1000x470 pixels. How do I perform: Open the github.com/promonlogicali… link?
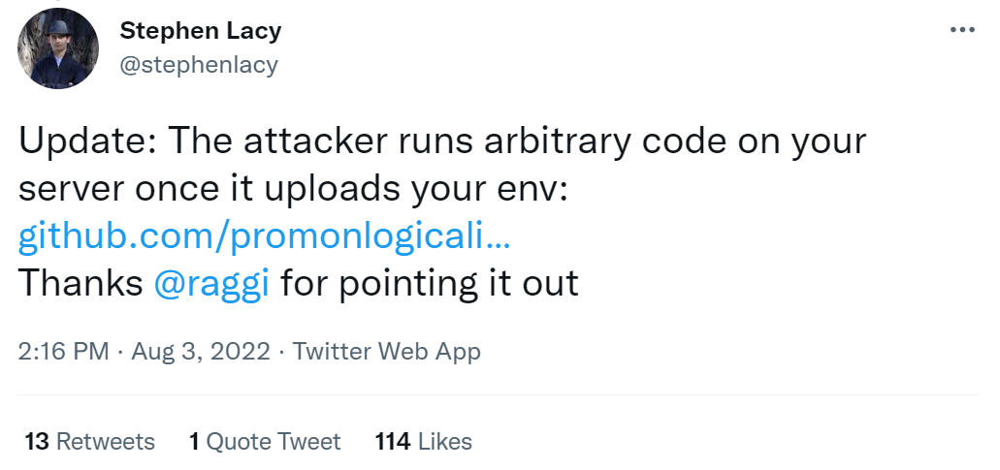click(264, 236)
